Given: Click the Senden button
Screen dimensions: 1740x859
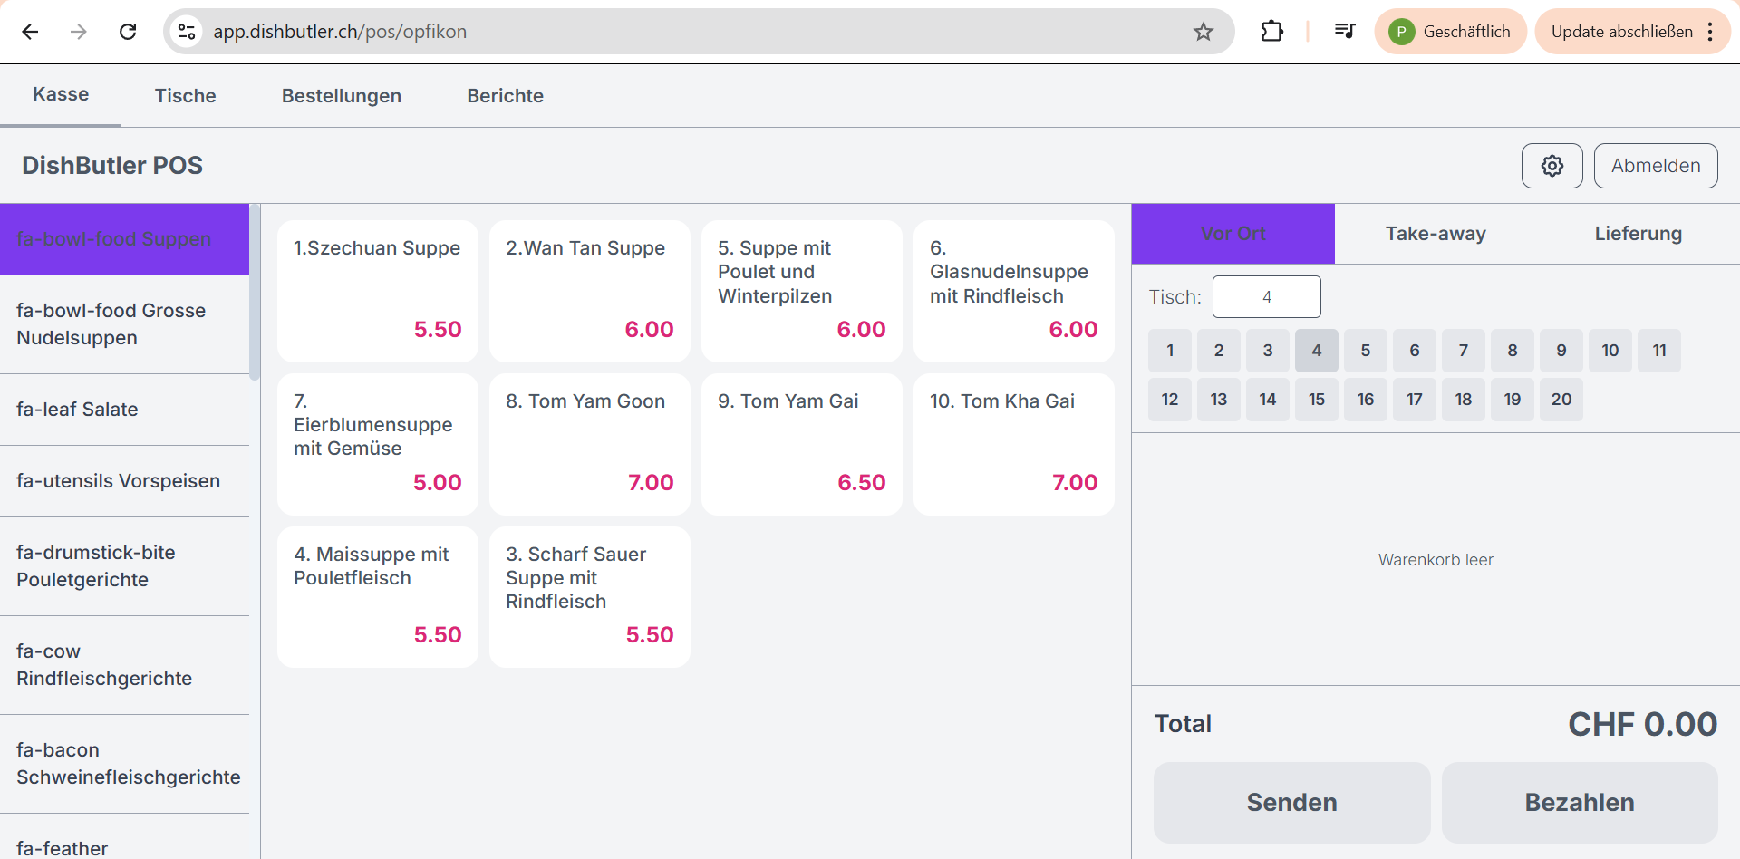Looking at the screenshot, I should tap(1291, 803).
